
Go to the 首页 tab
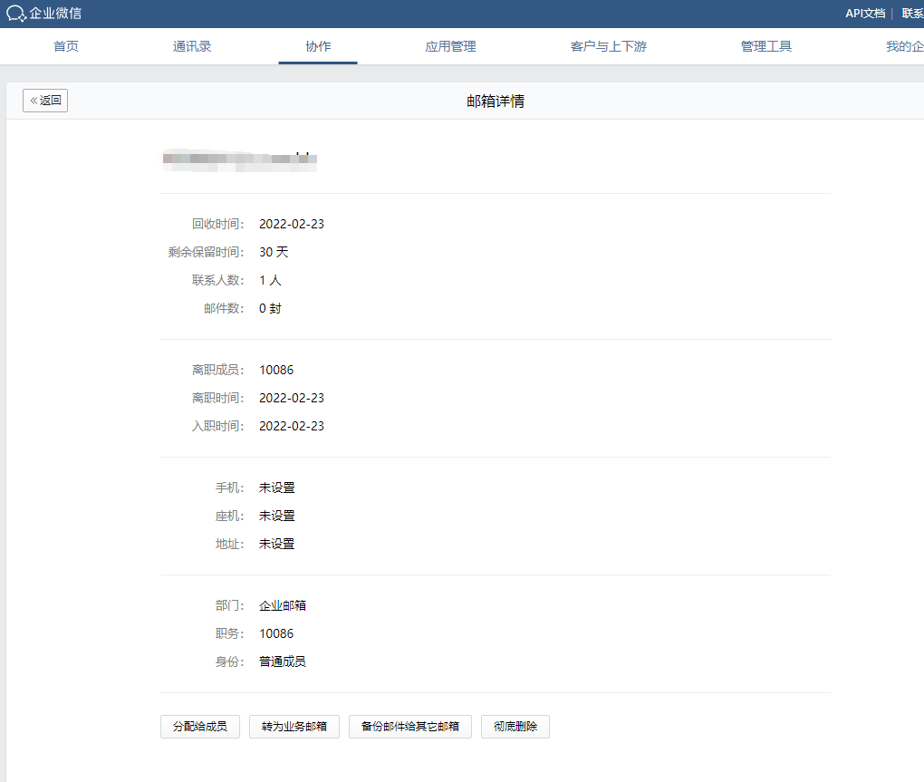pyautogui.click(x=66, y=47)
